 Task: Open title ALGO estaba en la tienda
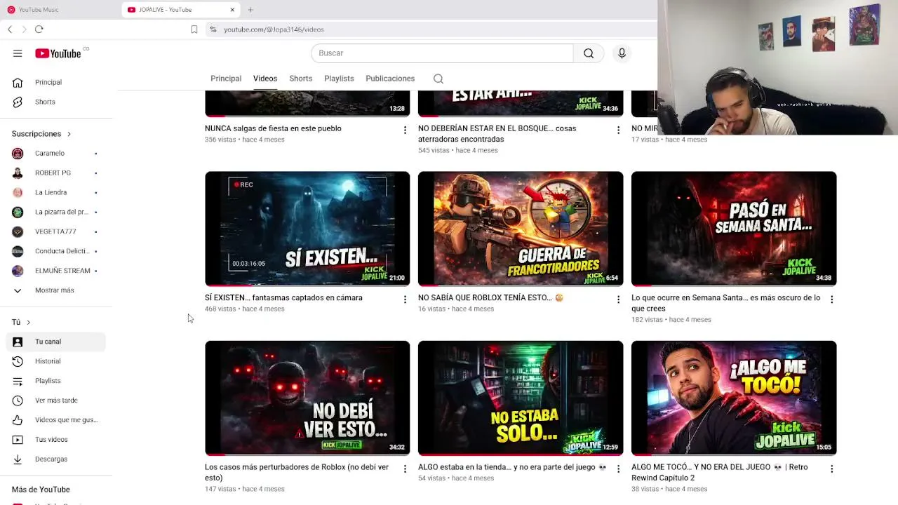click(x=512, y=467)
